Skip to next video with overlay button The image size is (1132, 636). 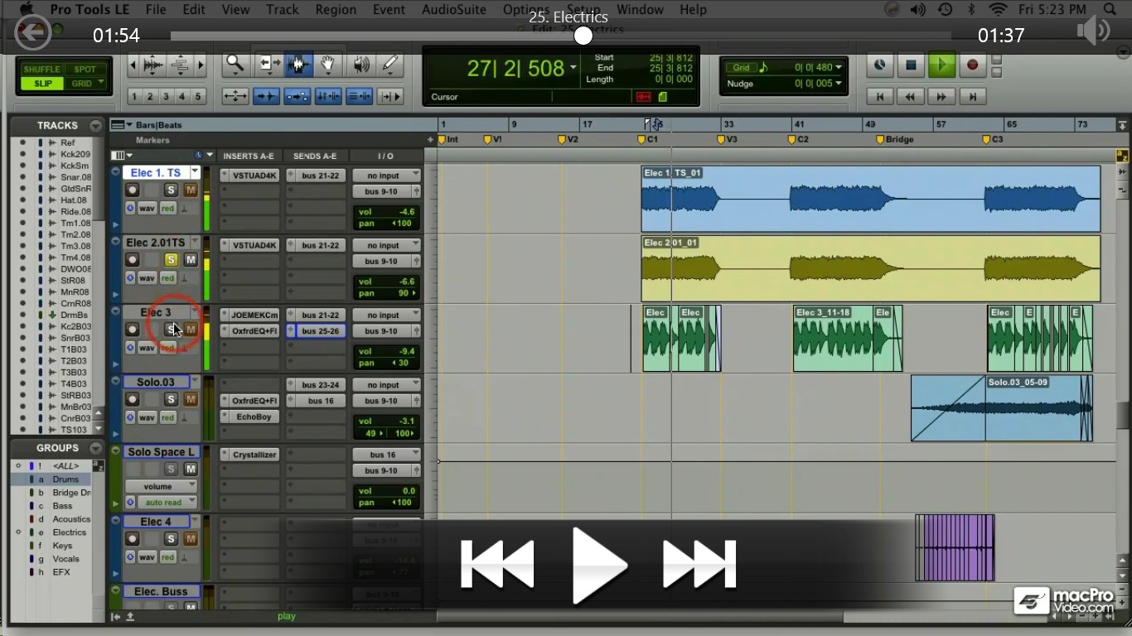point(699,565)
